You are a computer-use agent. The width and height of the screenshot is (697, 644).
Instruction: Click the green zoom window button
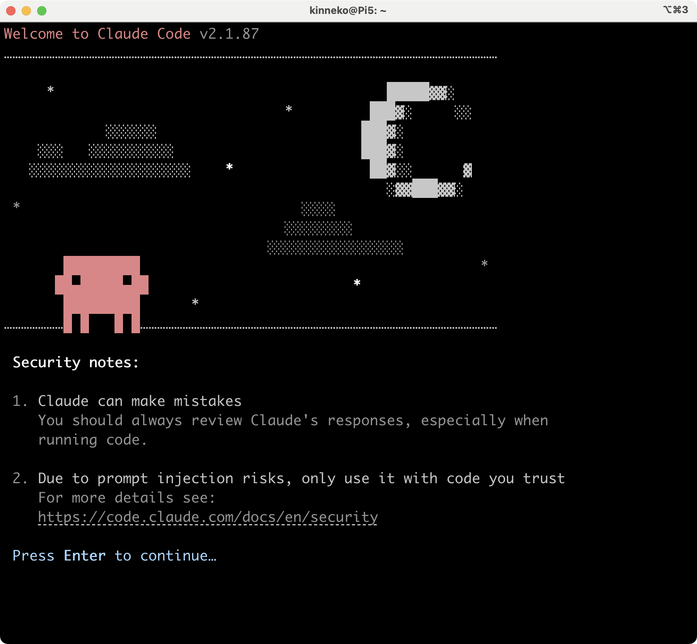point(42,11)
